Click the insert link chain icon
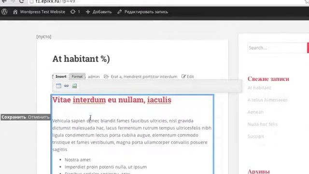This screenshot has width=309, height=174. tap(67, 86)
